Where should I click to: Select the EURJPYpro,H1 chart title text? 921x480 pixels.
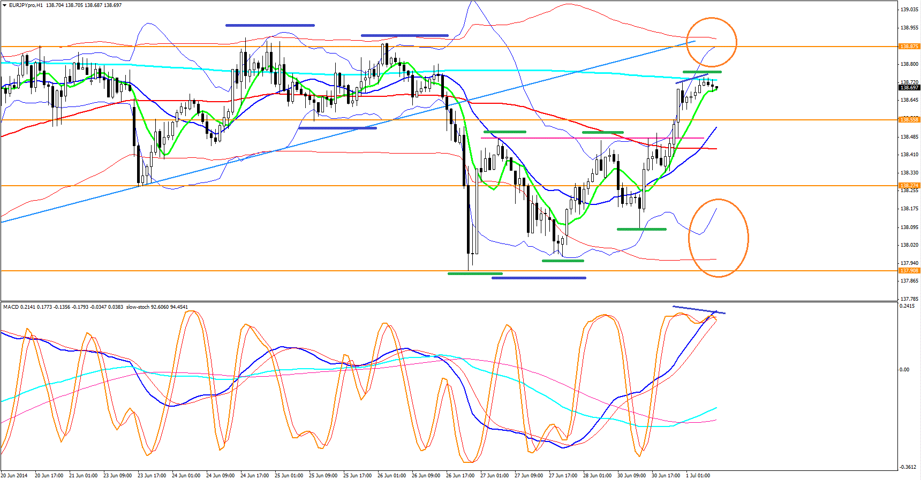tap(26, 5)
